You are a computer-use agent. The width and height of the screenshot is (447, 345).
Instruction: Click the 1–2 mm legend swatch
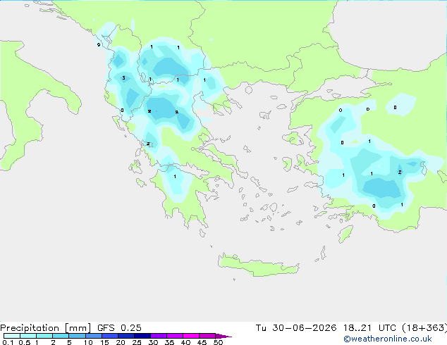[x=44, y=336]
